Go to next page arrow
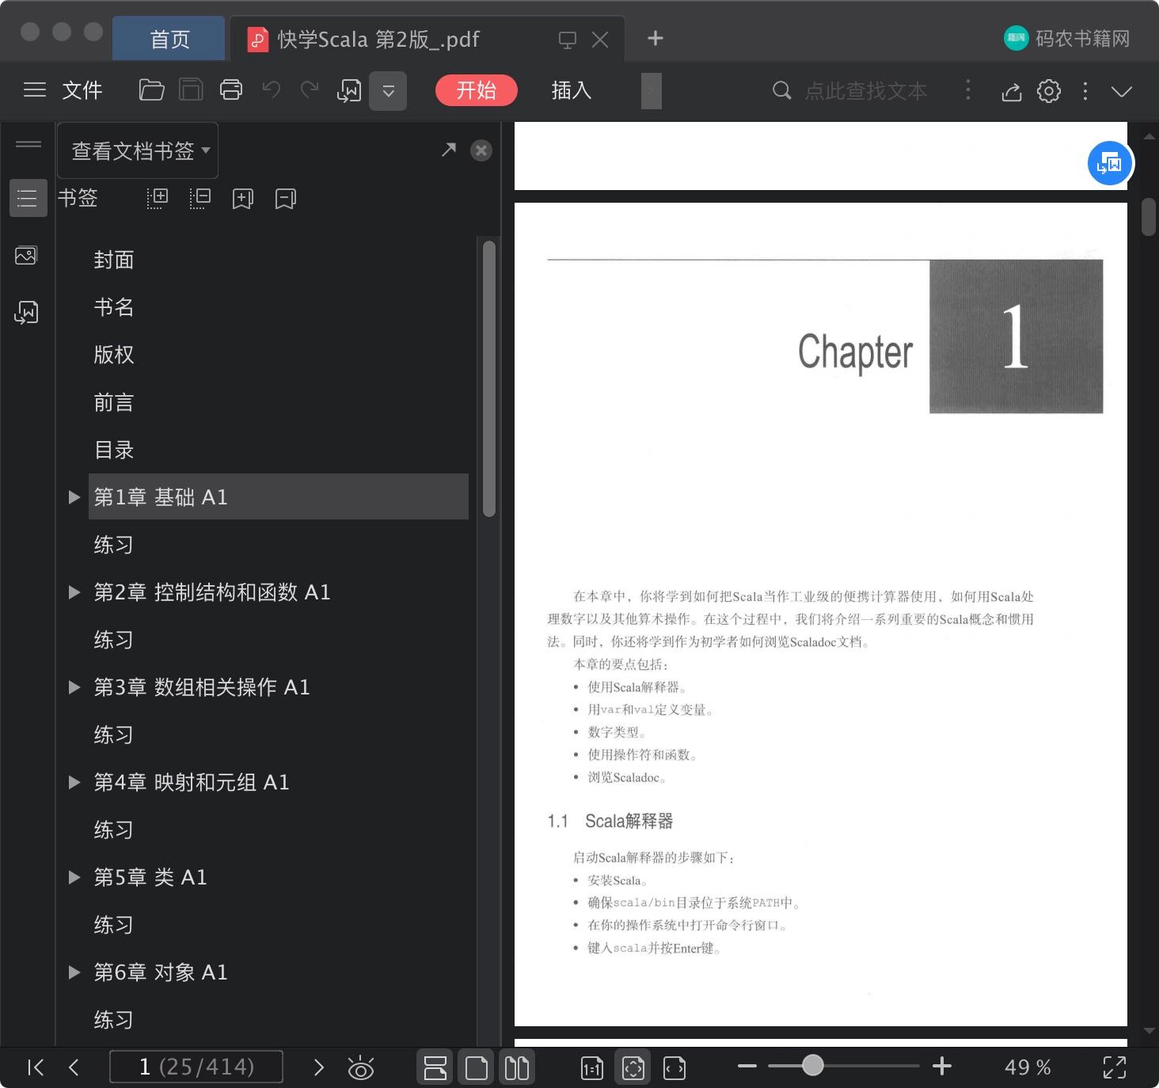 click(x=319, y=1067)
